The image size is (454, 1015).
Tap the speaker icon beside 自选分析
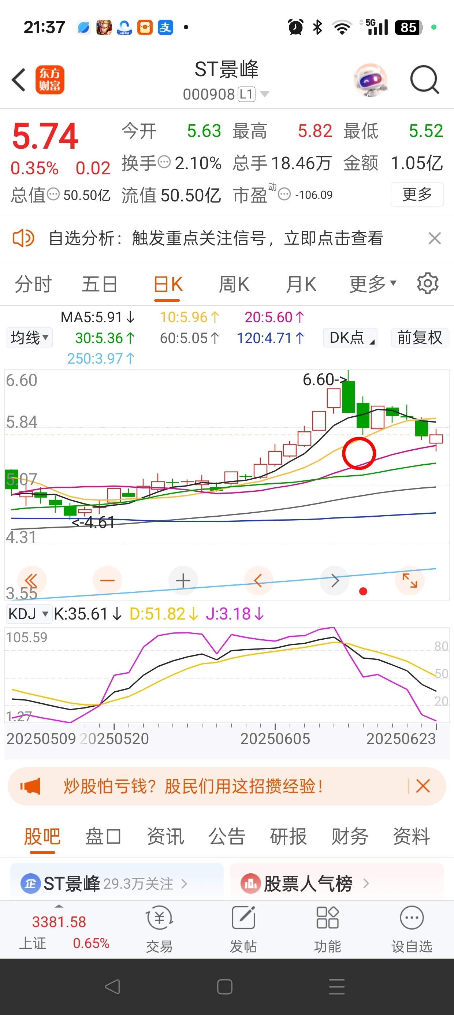coord(23,238)
